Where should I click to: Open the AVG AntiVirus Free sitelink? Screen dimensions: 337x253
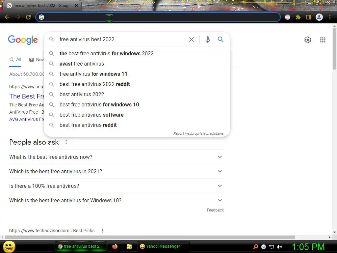click(x=27, y=119)
